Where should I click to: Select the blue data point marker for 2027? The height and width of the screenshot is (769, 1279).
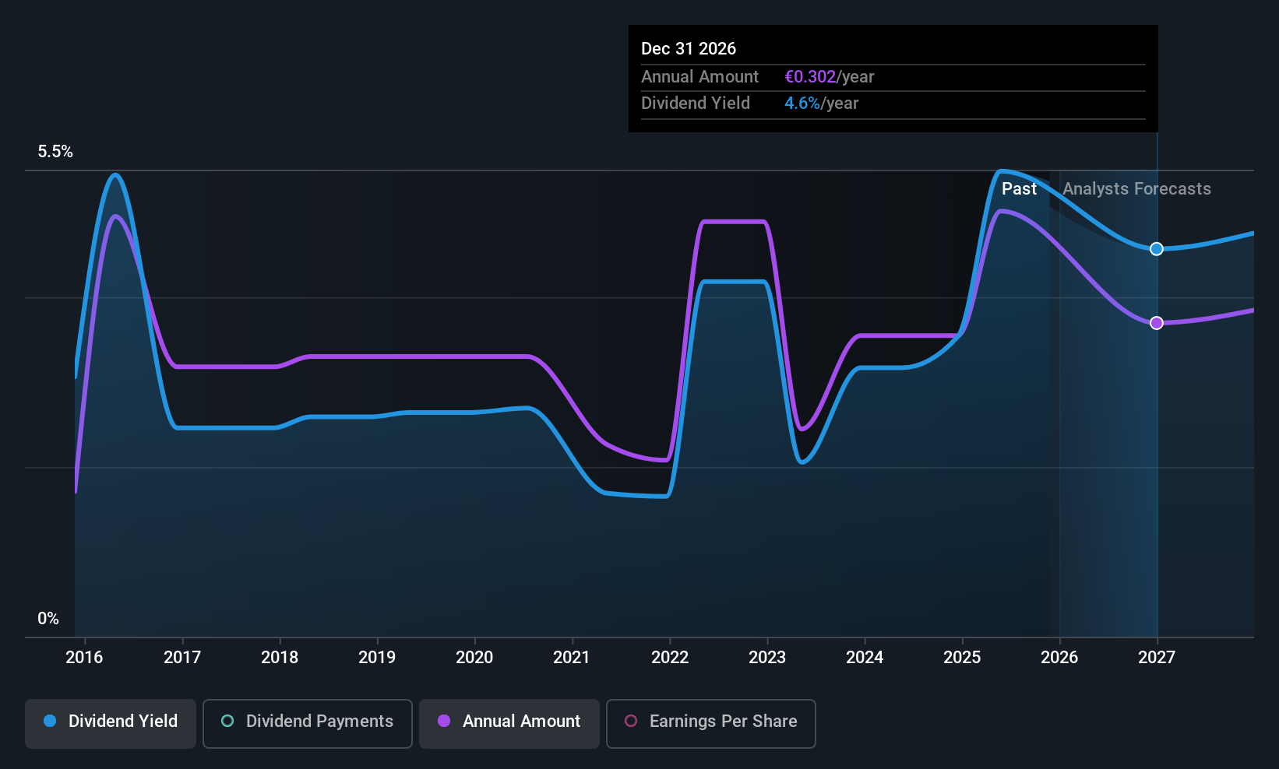click(1156, 249)
